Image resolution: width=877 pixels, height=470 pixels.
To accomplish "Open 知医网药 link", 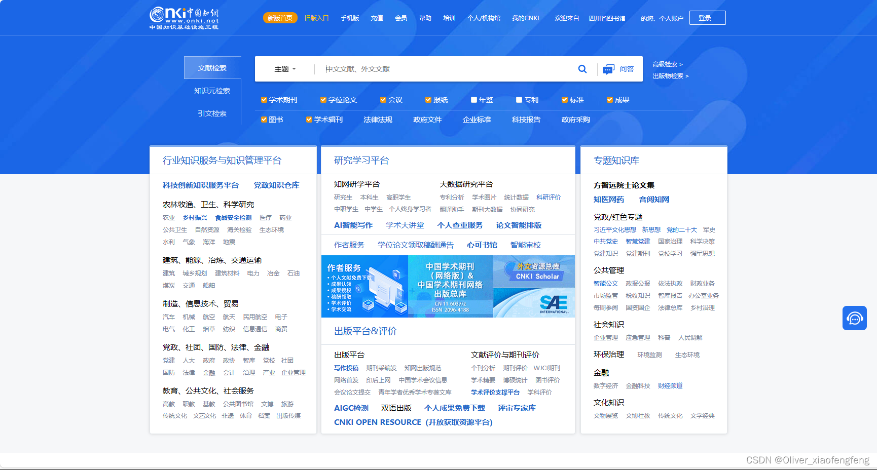I will [x=609, y=199].
